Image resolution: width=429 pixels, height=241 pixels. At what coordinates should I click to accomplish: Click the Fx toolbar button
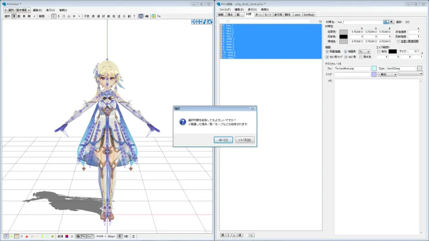[158, 16]
